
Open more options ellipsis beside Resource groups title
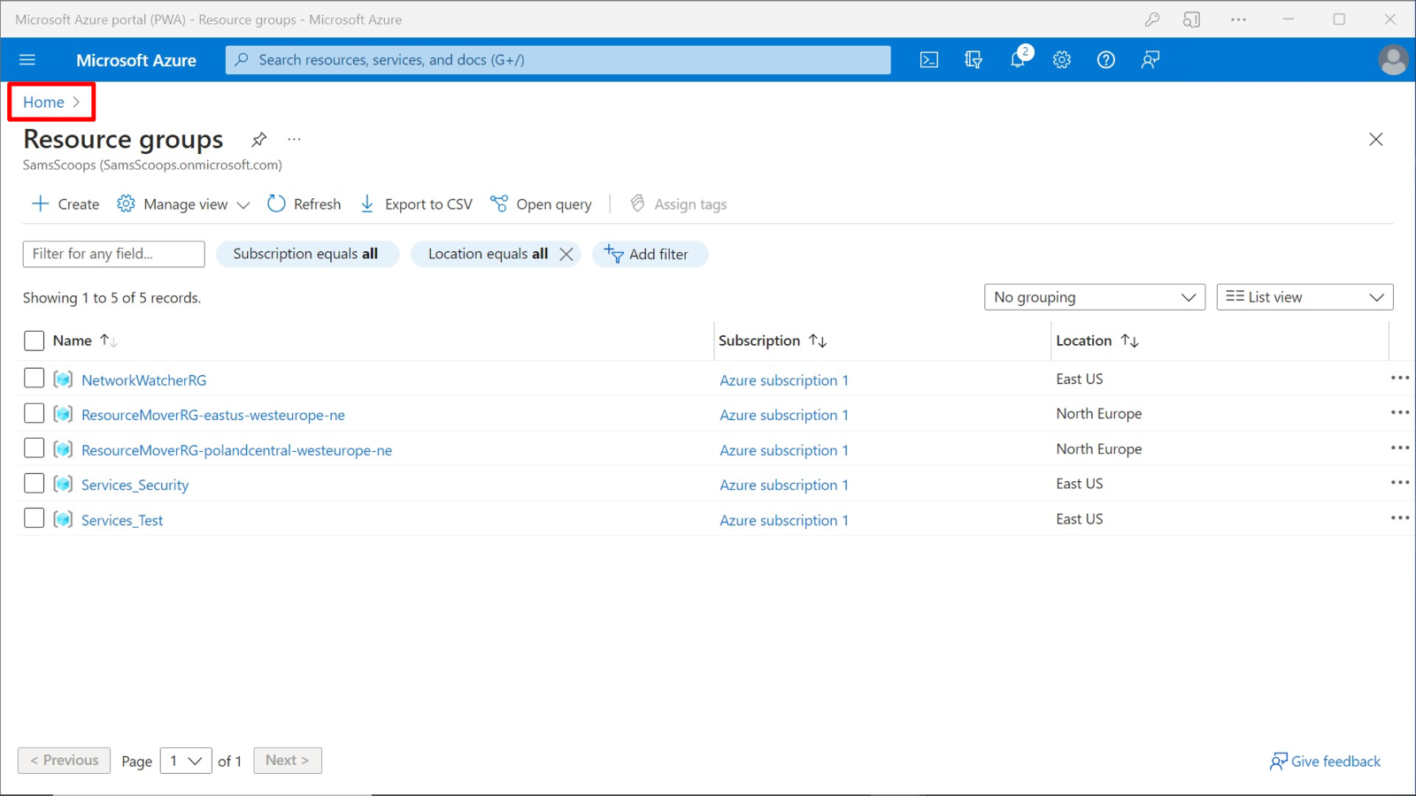coord(295,140)
